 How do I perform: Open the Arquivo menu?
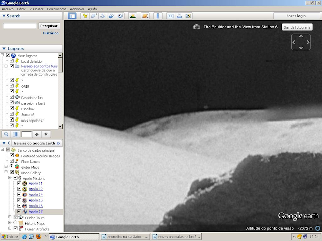click(8, 9)
